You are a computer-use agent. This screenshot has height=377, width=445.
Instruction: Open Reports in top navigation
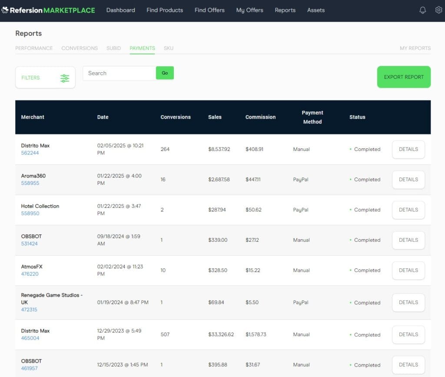(285, 10)
